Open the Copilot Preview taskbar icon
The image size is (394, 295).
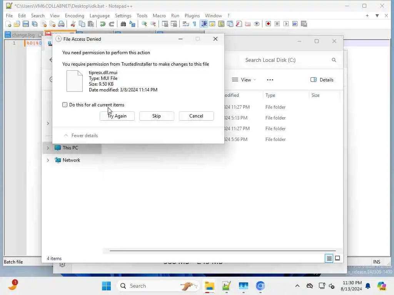(x=382, y=286)
